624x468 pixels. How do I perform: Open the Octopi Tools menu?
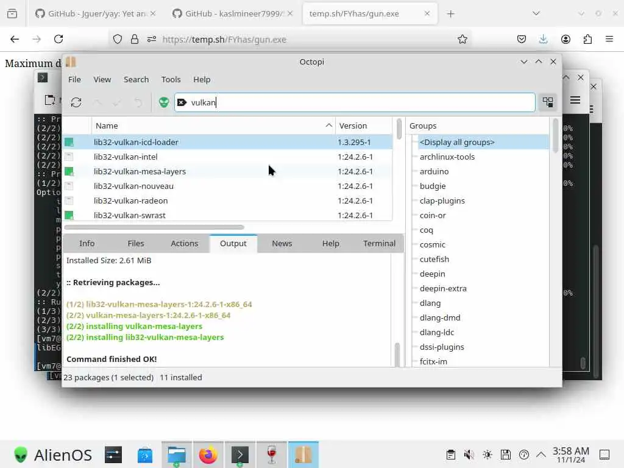[171, 80]
